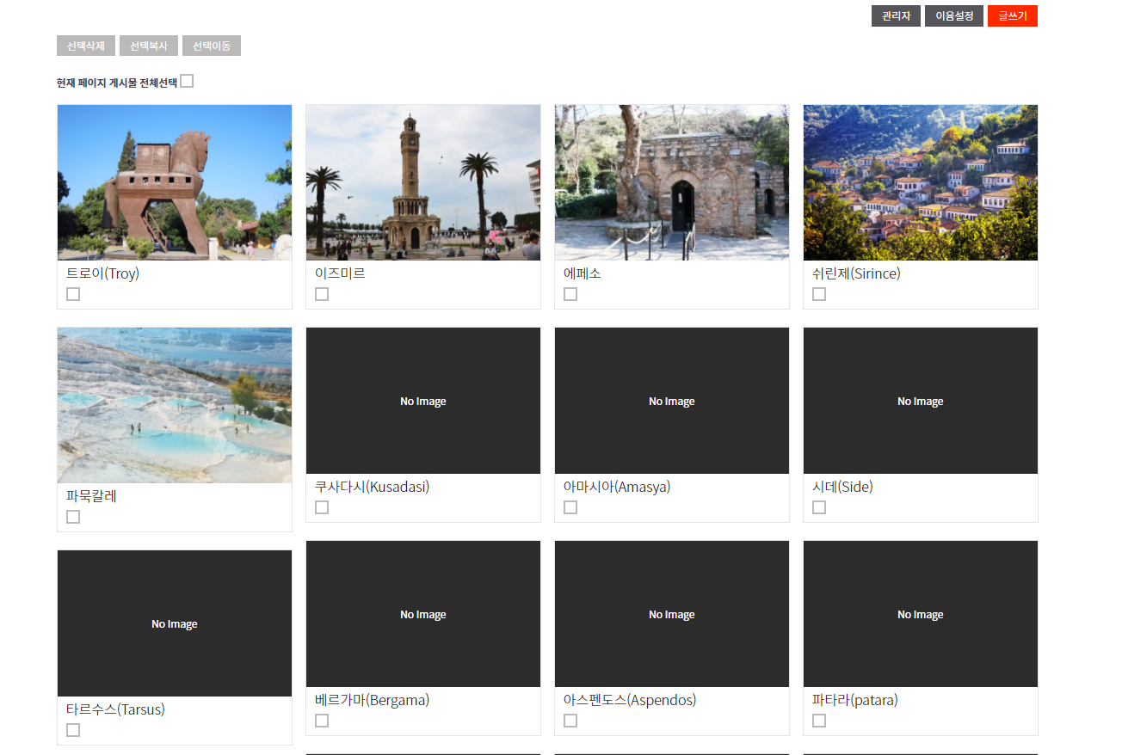1122x755 pixels.
Task: Open the 아마시아(Amasya) post title
Action: coord(617,487)
